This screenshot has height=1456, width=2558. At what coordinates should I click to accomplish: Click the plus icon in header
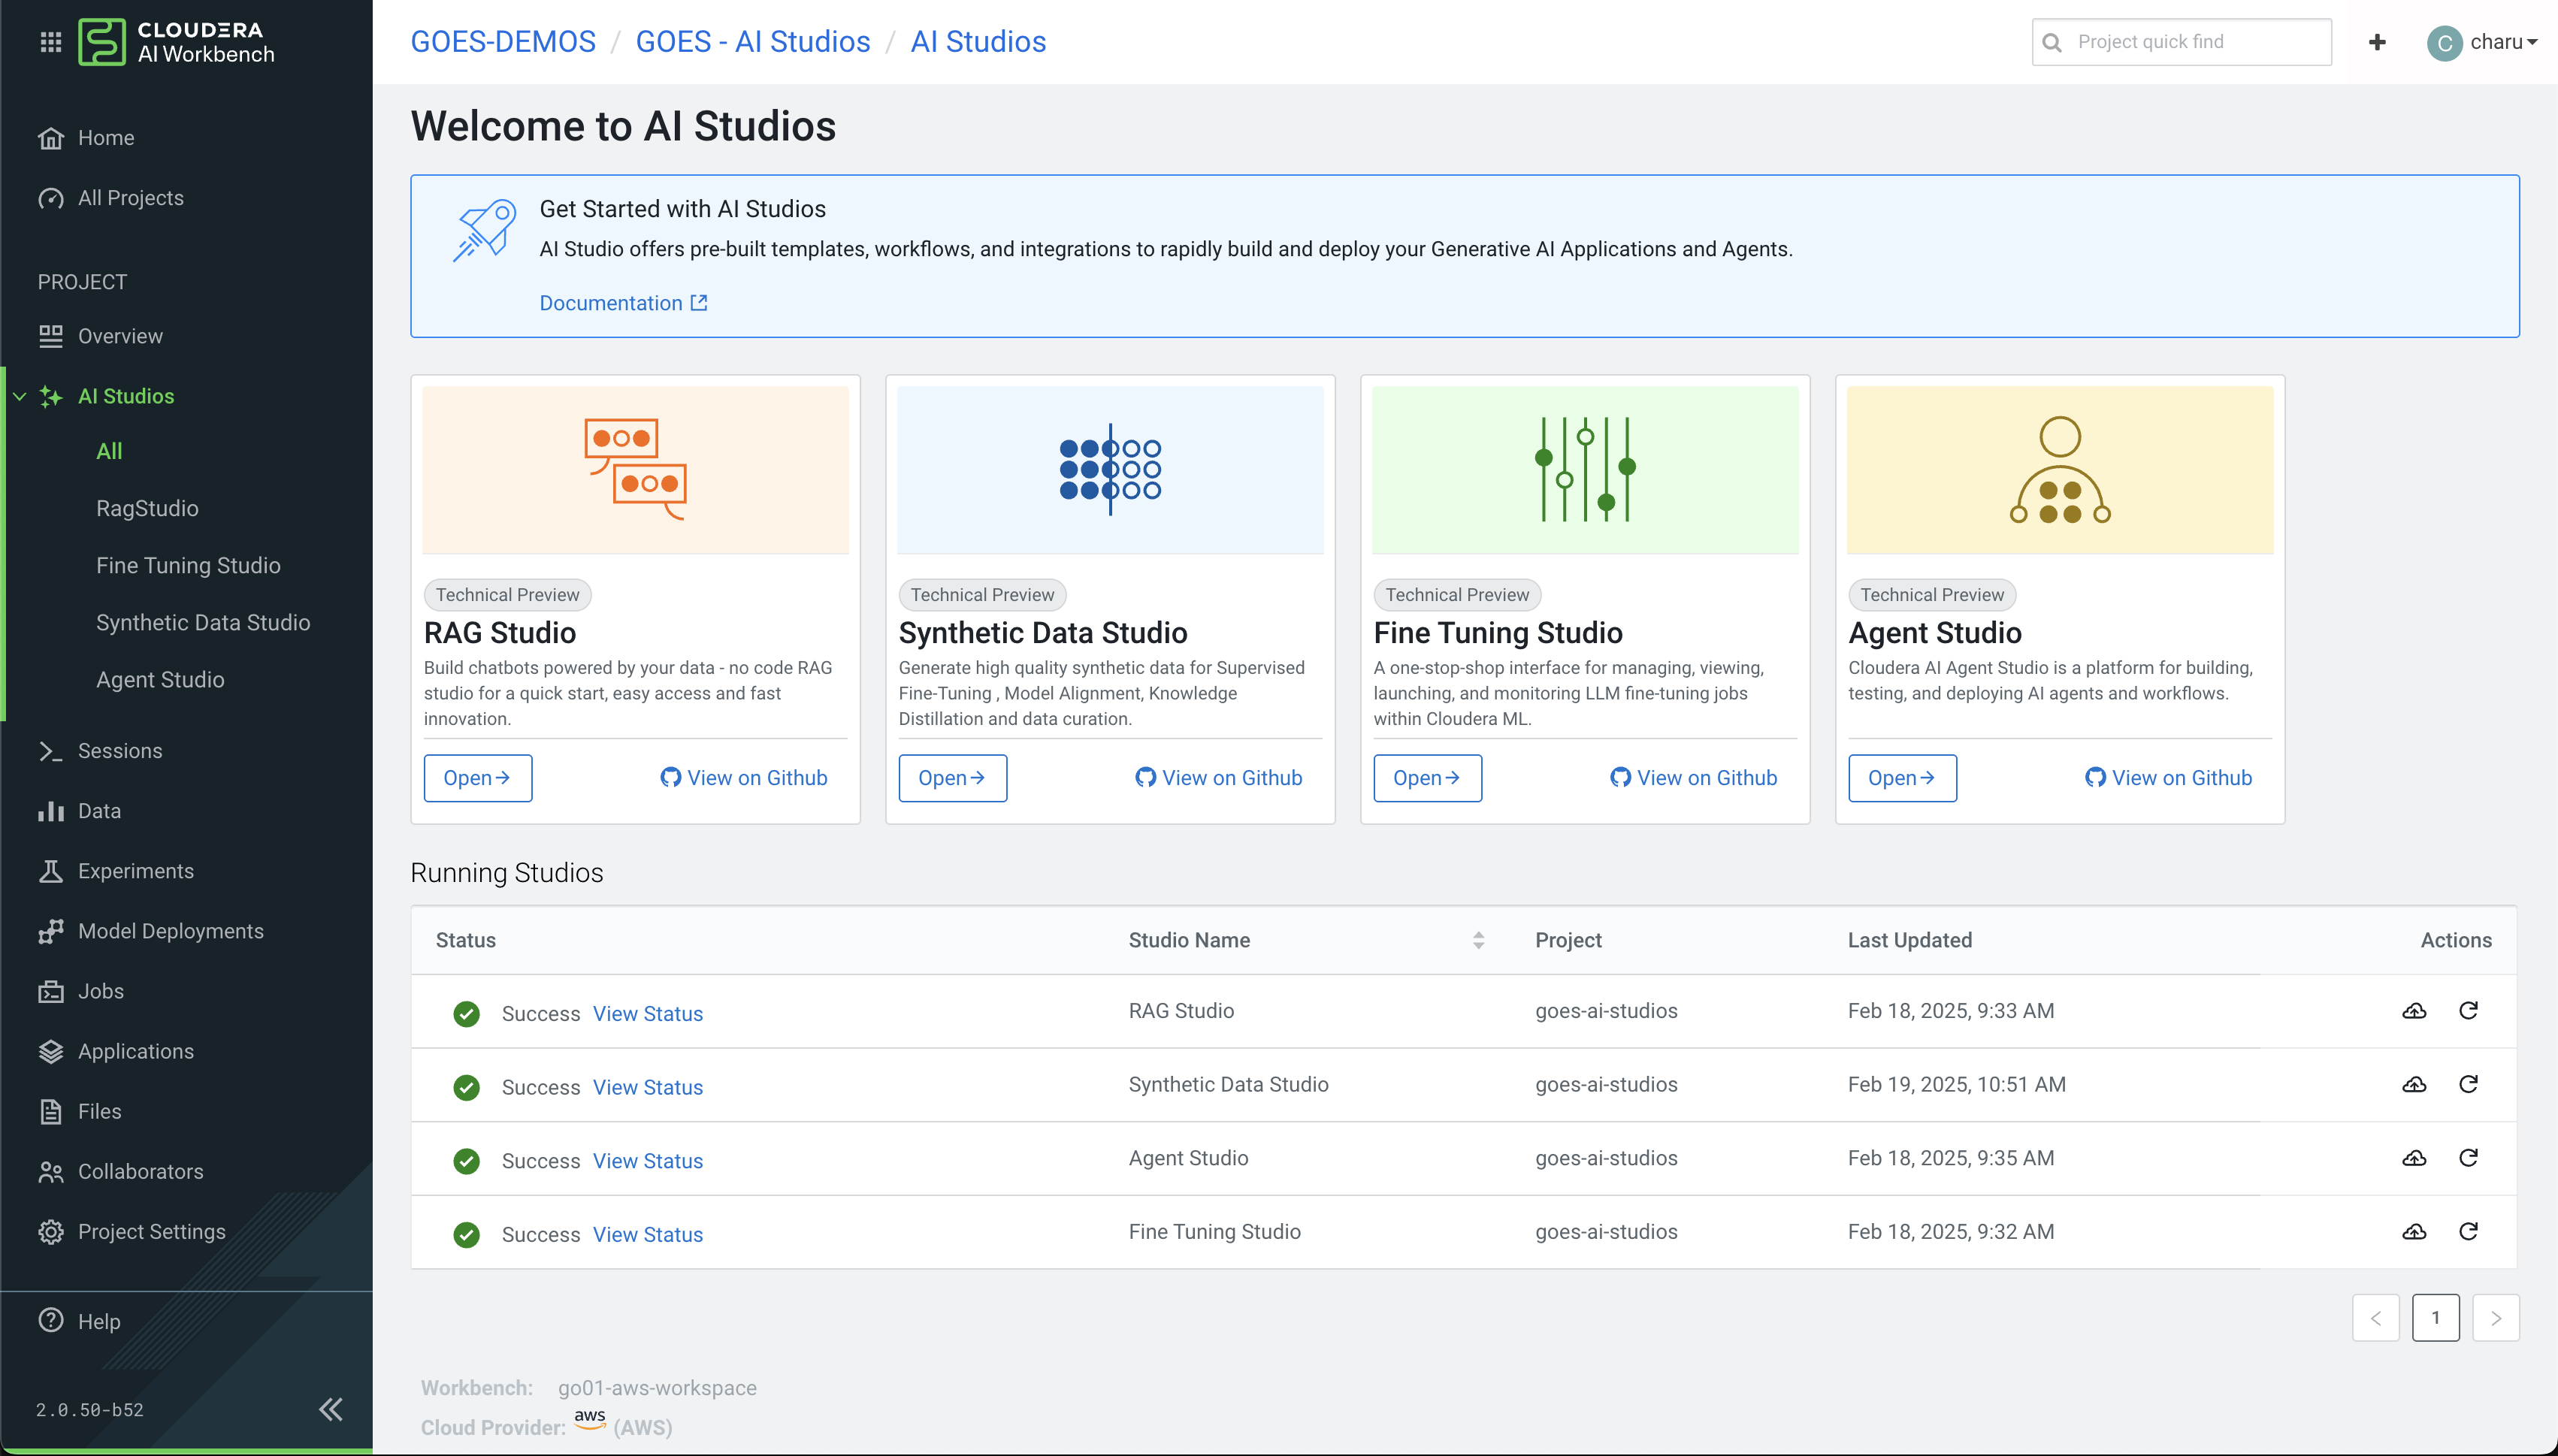[2377, 42]
